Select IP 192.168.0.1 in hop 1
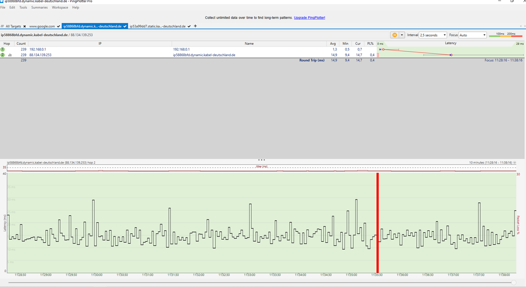The width and height of the screenshot is (526, 287). pos(37,50)
